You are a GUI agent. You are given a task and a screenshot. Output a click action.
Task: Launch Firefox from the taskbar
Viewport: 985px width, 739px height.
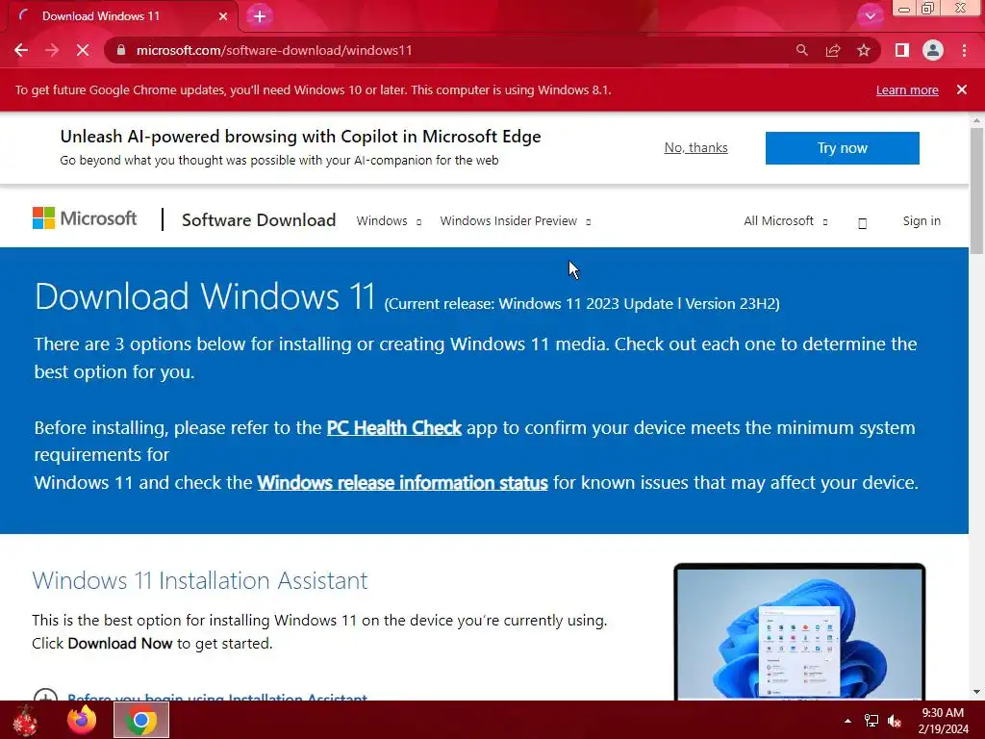(83, 720)
